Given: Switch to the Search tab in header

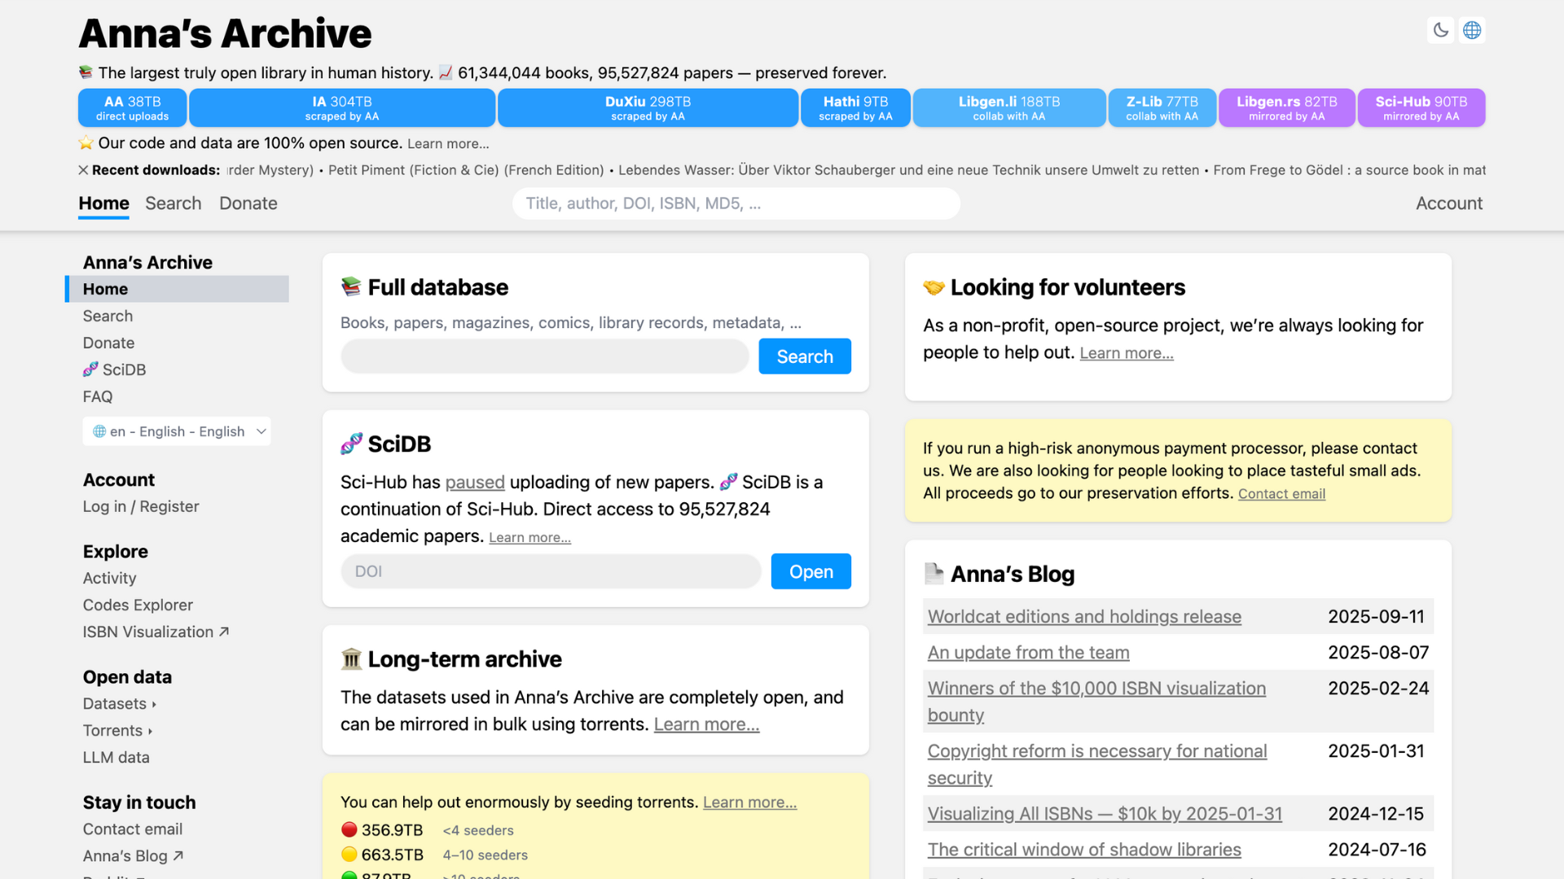Looking at the screenshot, I should tap(173, 203).
